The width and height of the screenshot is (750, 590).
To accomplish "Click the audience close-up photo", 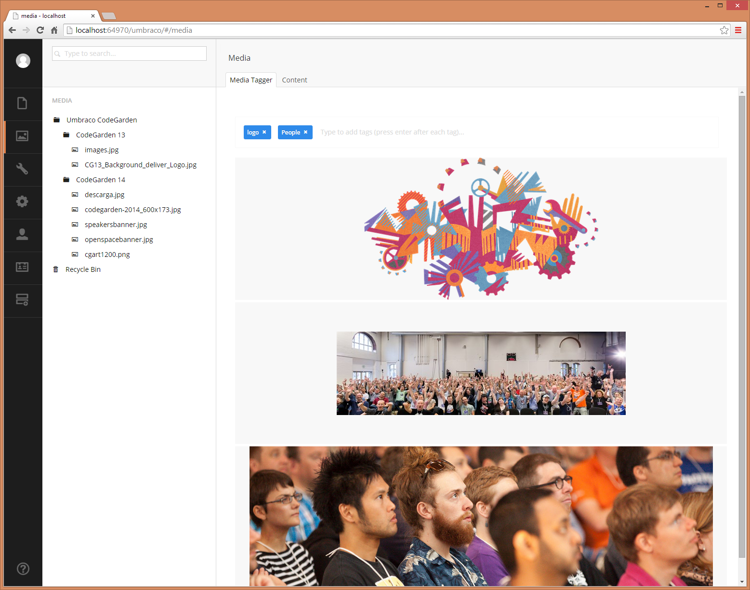I will pos(481,516).
